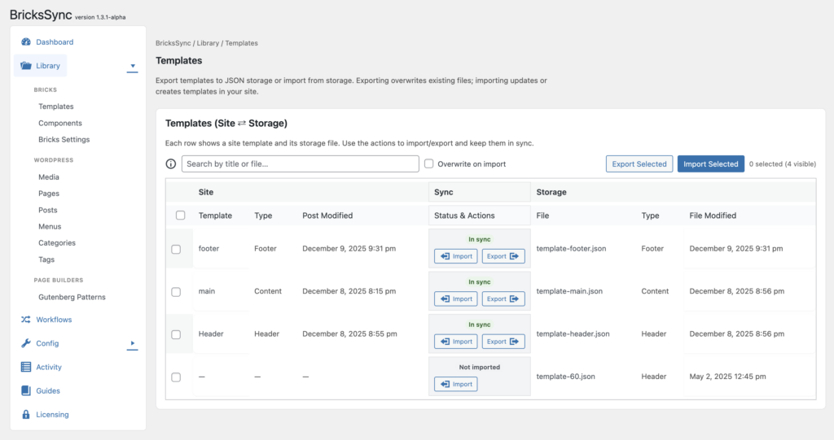Click the Workflows shuffle icon
834x440 pixels.
[x=26, y=320]
